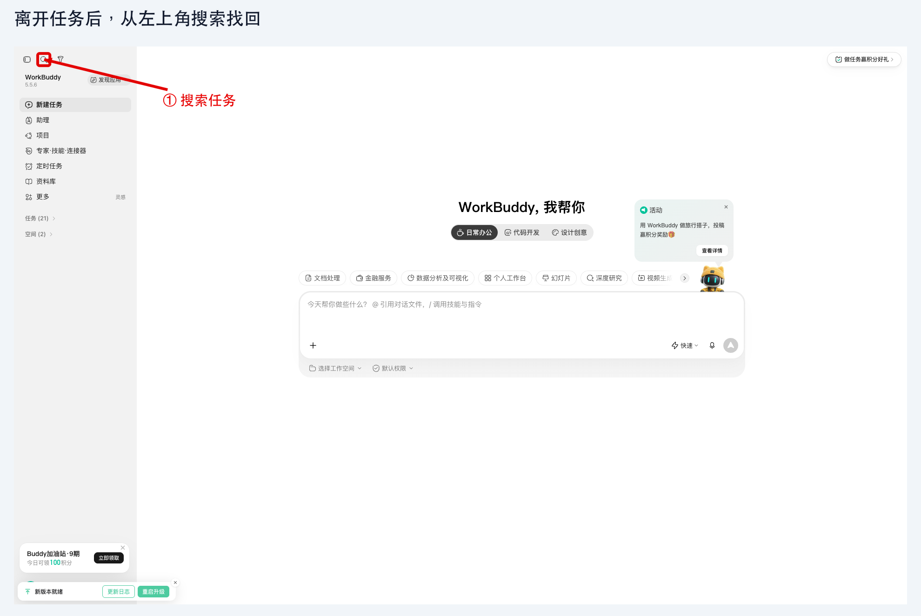Select 金融服务 chip
The height and width of the screenshot is (616, 921).
[x=374, y=278]
